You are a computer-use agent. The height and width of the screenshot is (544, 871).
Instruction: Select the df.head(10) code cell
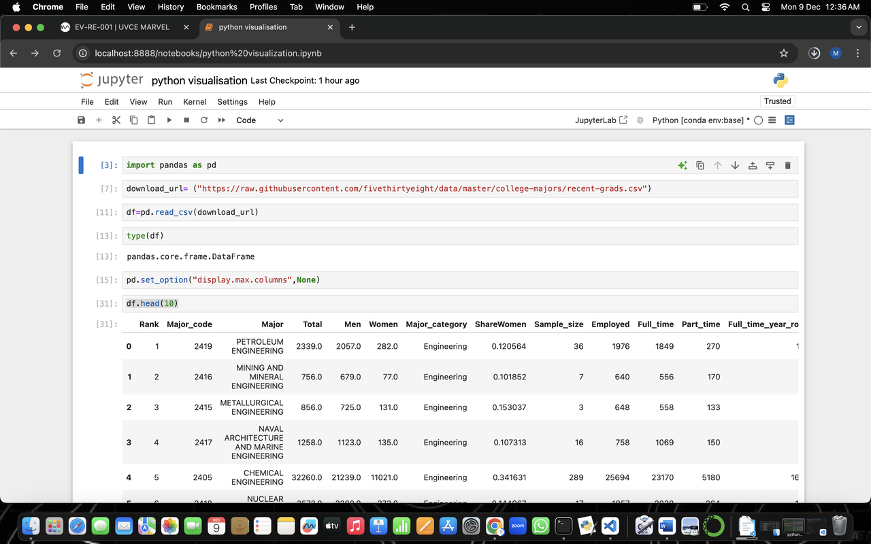[459, 303]
